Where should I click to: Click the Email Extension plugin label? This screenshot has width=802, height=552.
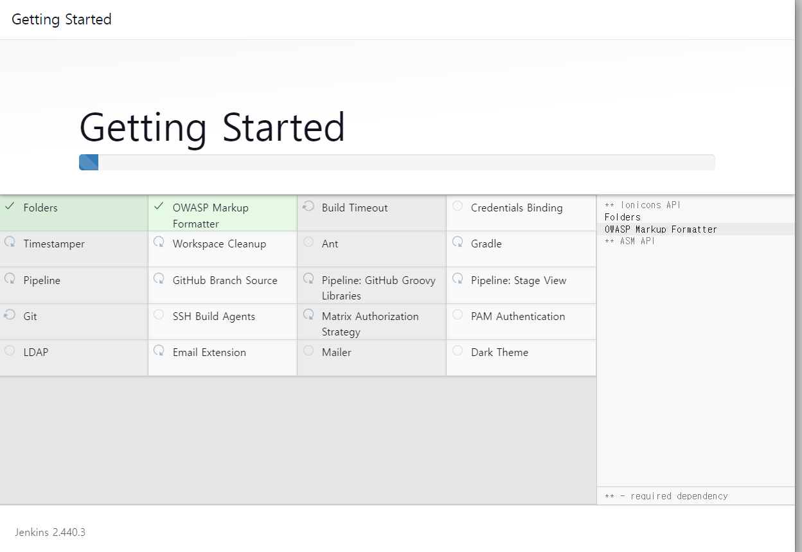[x=209, y=352]
